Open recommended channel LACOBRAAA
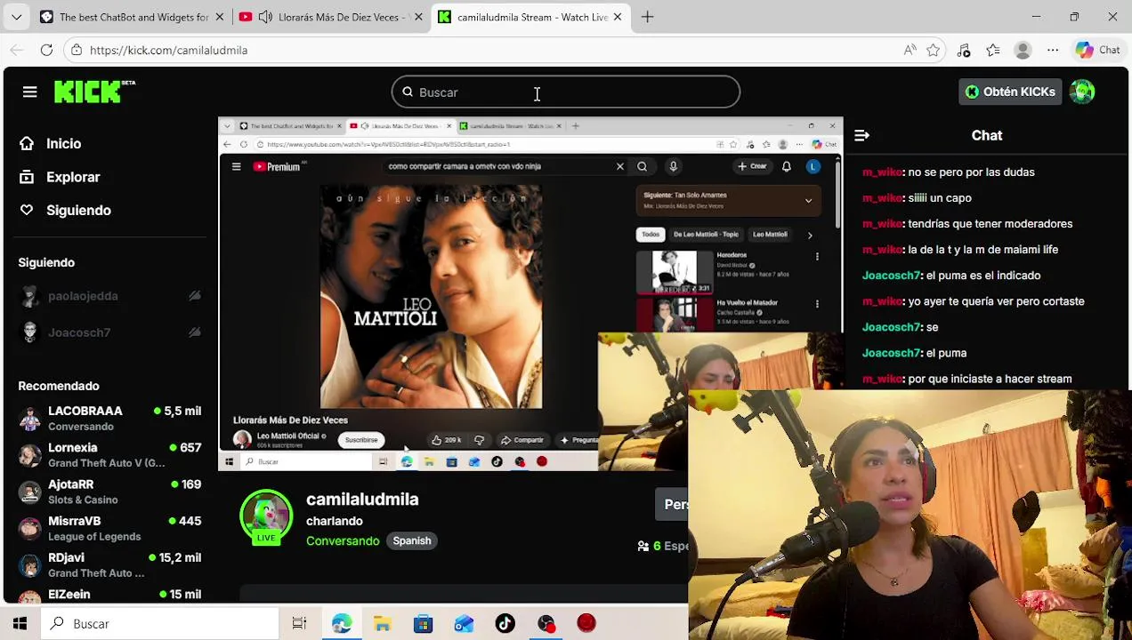 (110, 419)
